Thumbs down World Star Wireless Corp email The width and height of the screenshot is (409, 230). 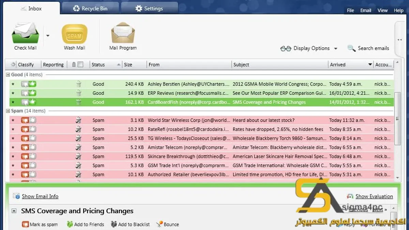(x=25, y=120)
